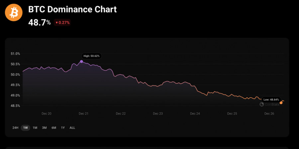The width and height of the screenshot is (299, 149).
Task: Click the orange low point marker dot
Action: (x=281, y=103)
